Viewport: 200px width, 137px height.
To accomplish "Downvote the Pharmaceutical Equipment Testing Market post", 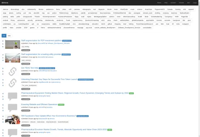I will [3, 99].
